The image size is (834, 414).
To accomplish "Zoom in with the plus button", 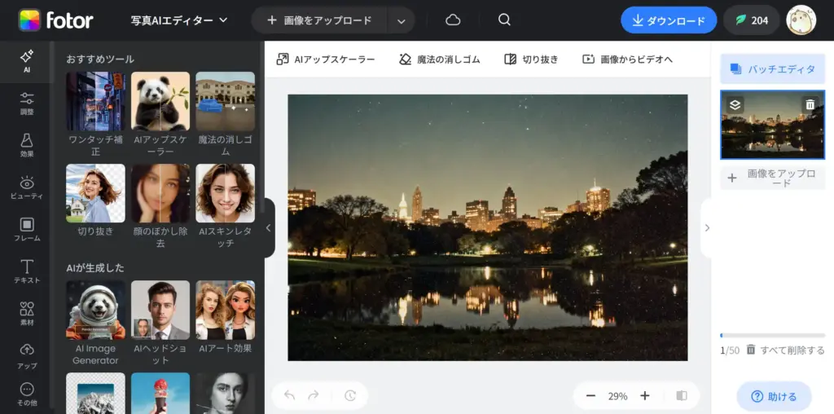I will 645,396.
